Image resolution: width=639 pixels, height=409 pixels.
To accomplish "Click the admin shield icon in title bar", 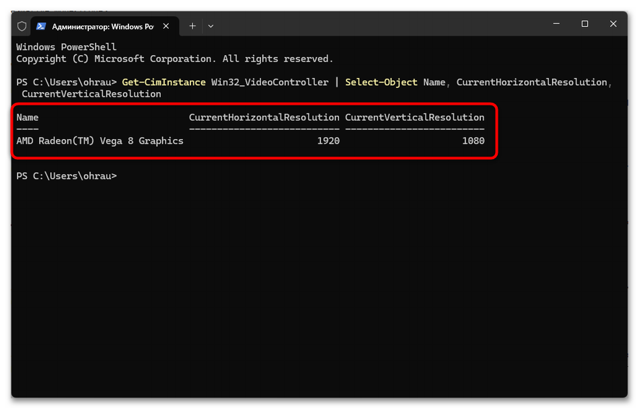I will point(22,26).
